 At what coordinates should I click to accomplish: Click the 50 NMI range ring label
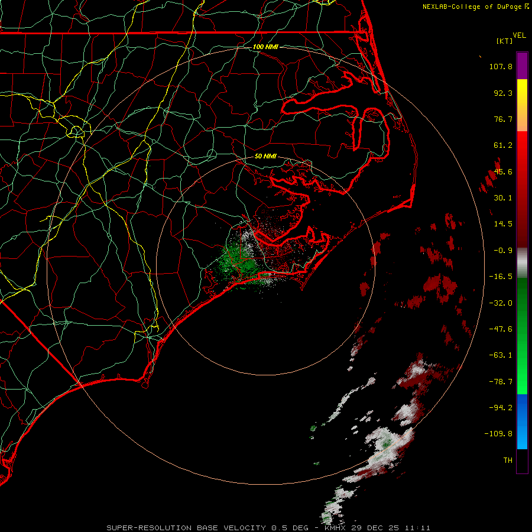[265, 156]
